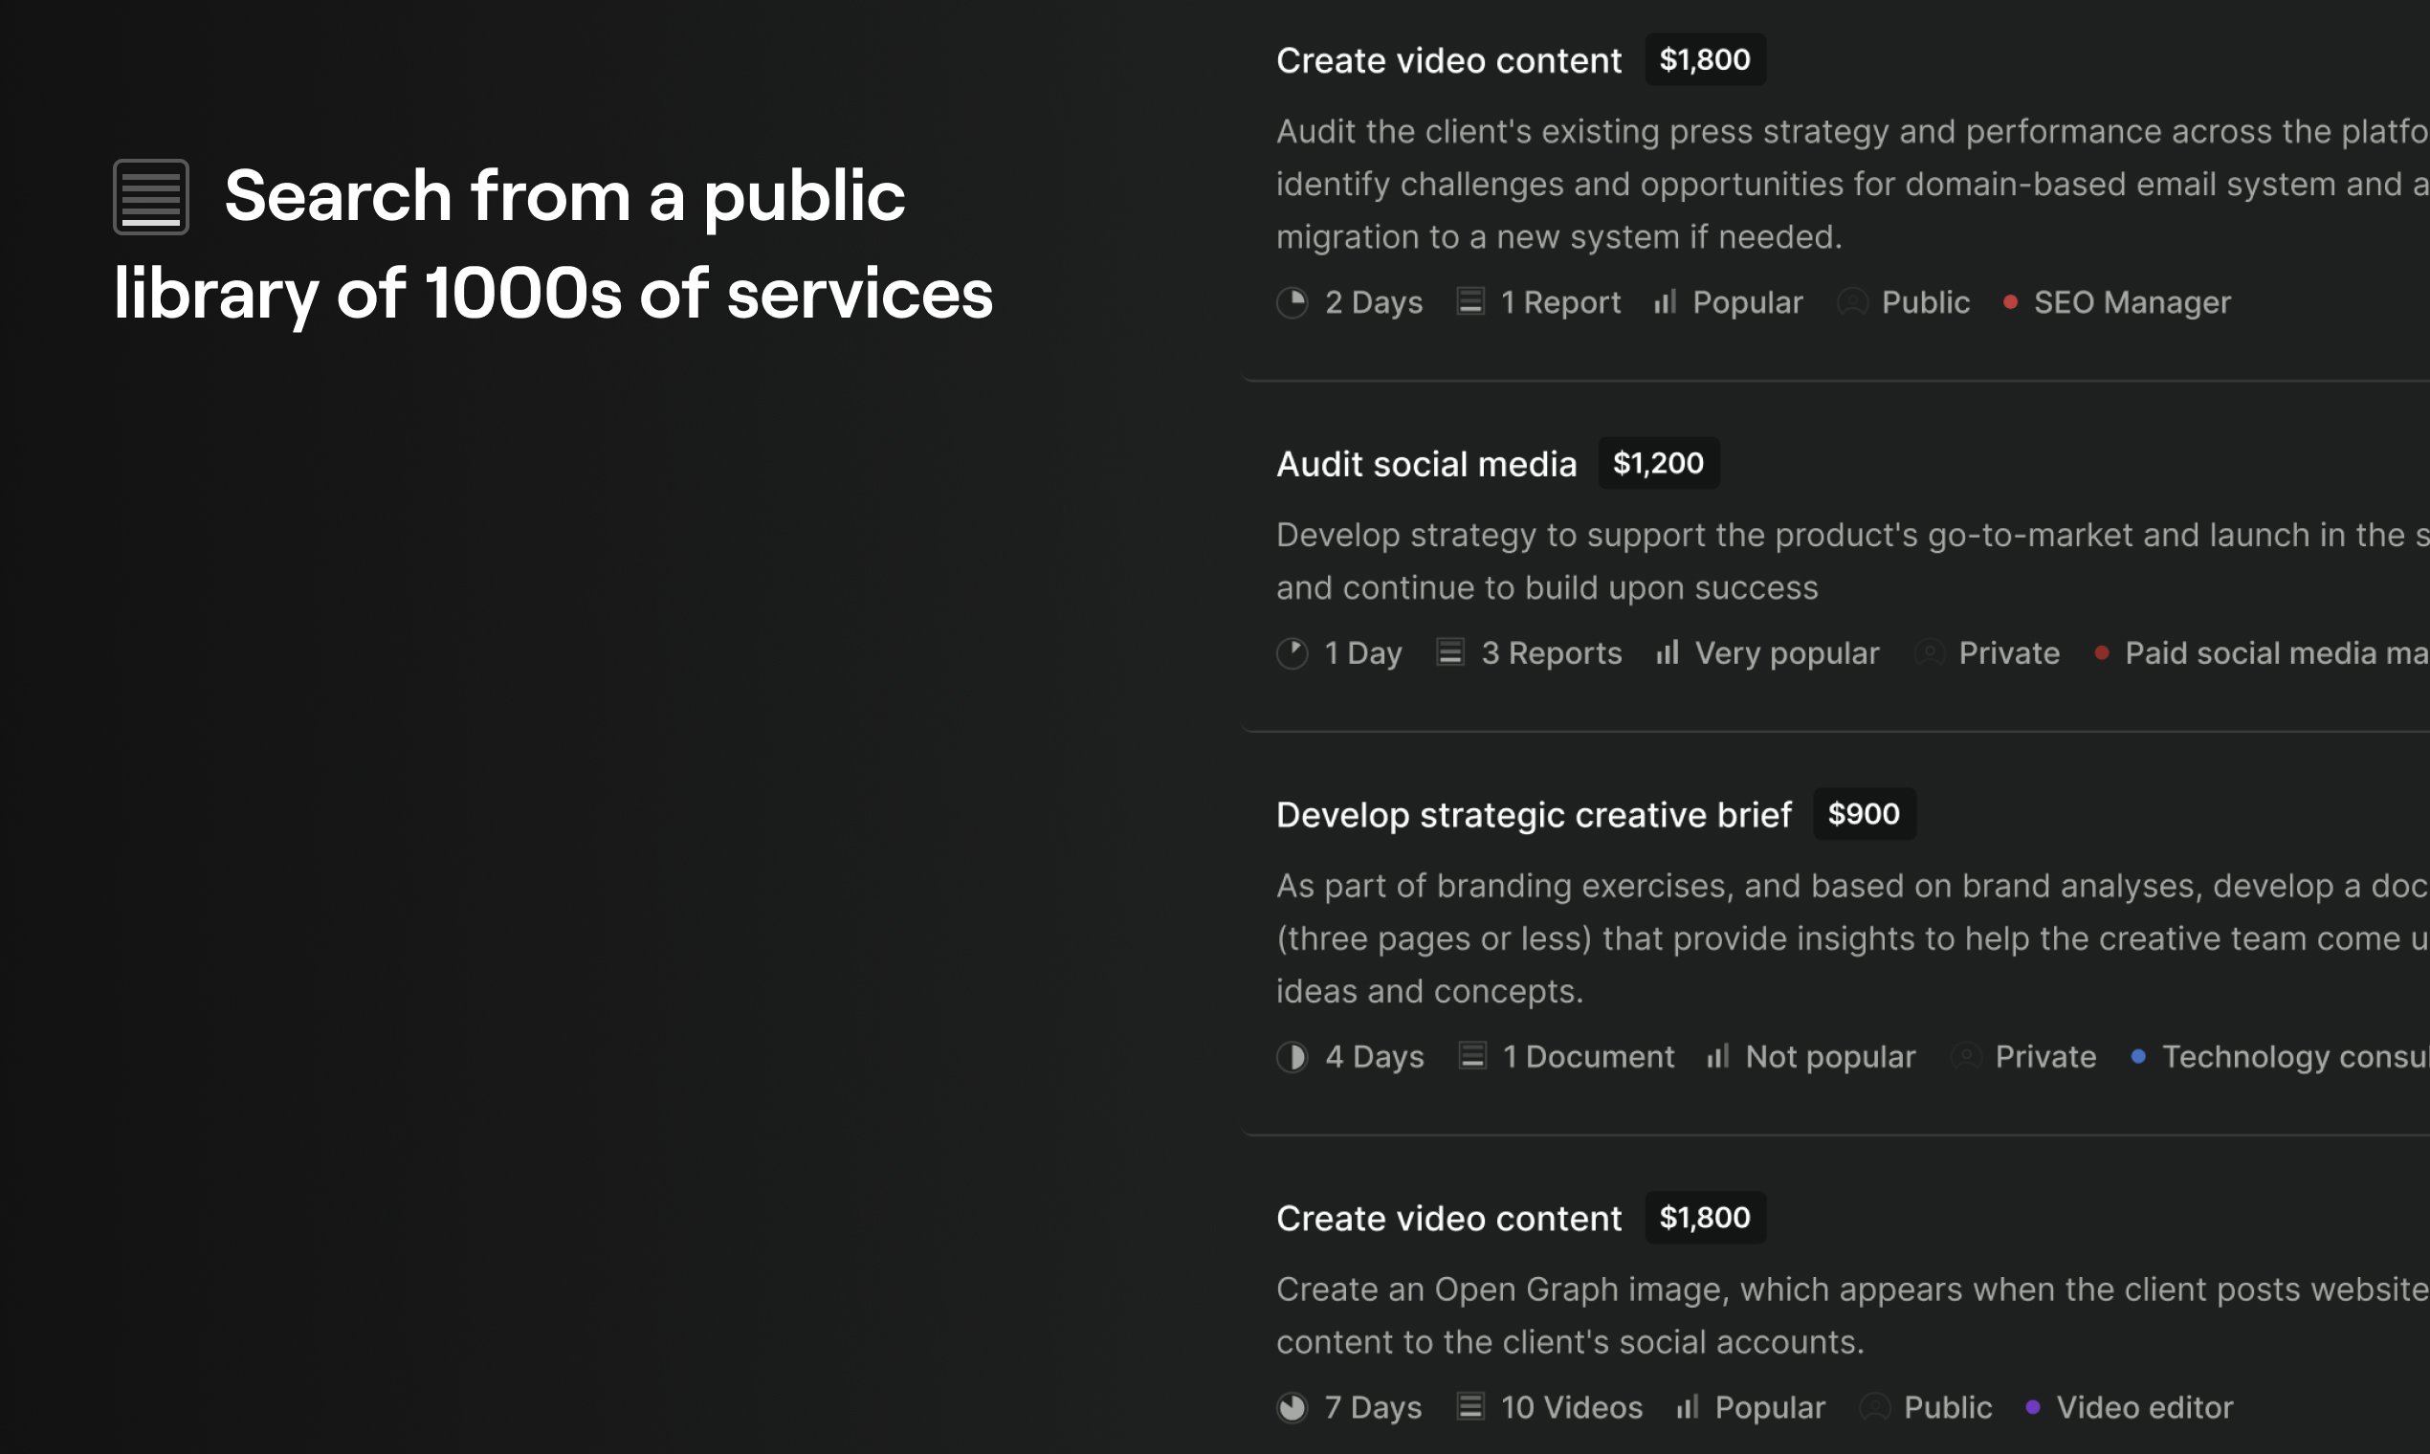Click the purple dot beside Video editor
The height and width of the screenshot is (1454, 2430).
pos(2033,1407)
